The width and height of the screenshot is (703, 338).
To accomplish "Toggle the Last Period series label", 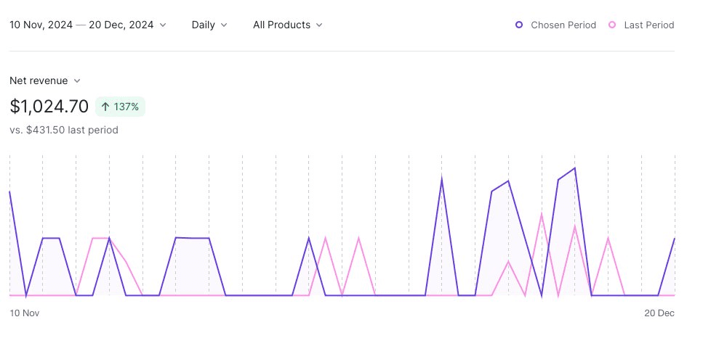I will point(648,25).
